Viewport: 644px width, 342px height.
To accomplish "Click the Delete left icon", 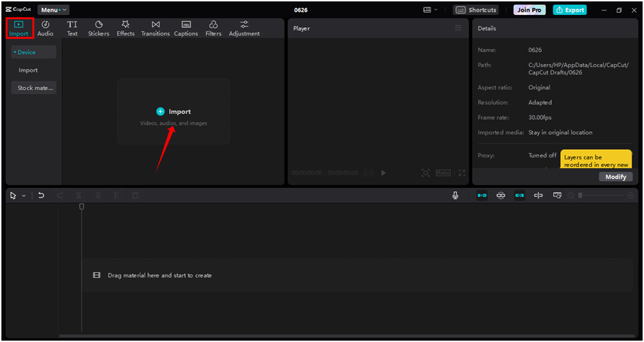I will [98, 196].
